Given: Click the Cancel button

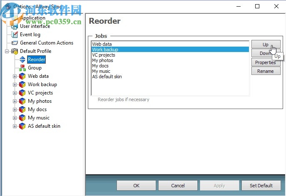Looking at the screenshot, I should pyautogui.click(x=178, y=186).
